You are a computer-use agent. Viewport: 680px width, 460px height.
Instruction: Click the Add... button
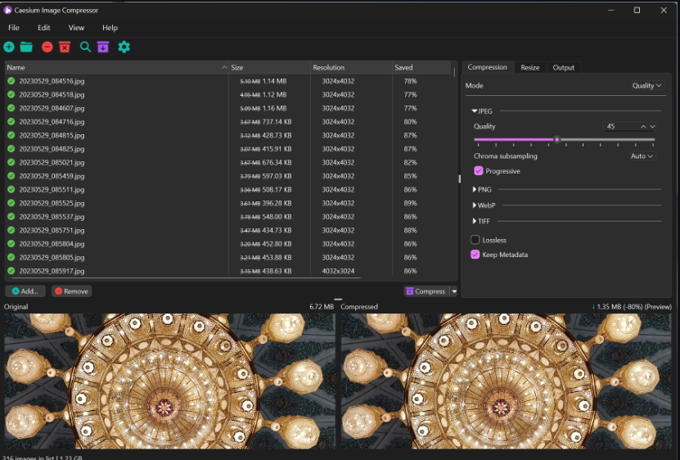tap(25, 291)
